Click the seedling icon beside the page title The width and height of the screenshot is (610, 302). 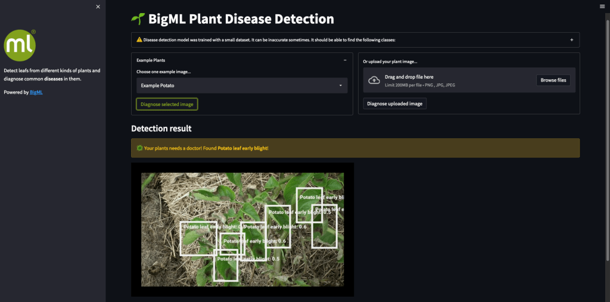click(x=138, y=19)
